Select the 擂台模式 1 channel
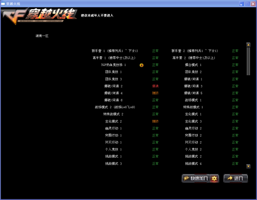Screen dimensions: 257x200 [x=193, y=65]
